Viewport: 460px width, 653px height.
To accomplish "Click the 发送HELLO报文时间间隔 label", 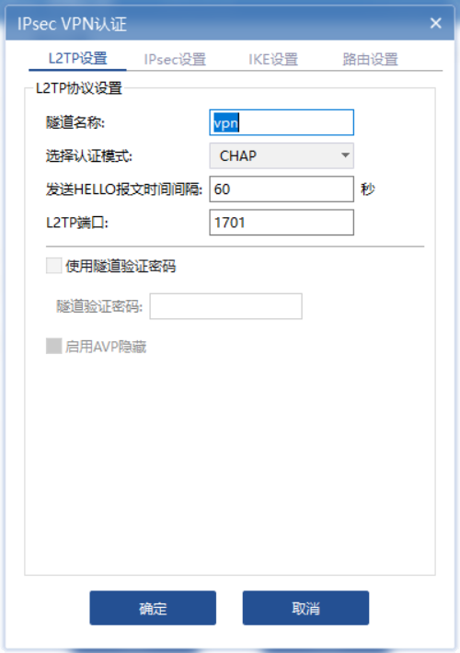I will pyautogui.click(x=124, y=189).
